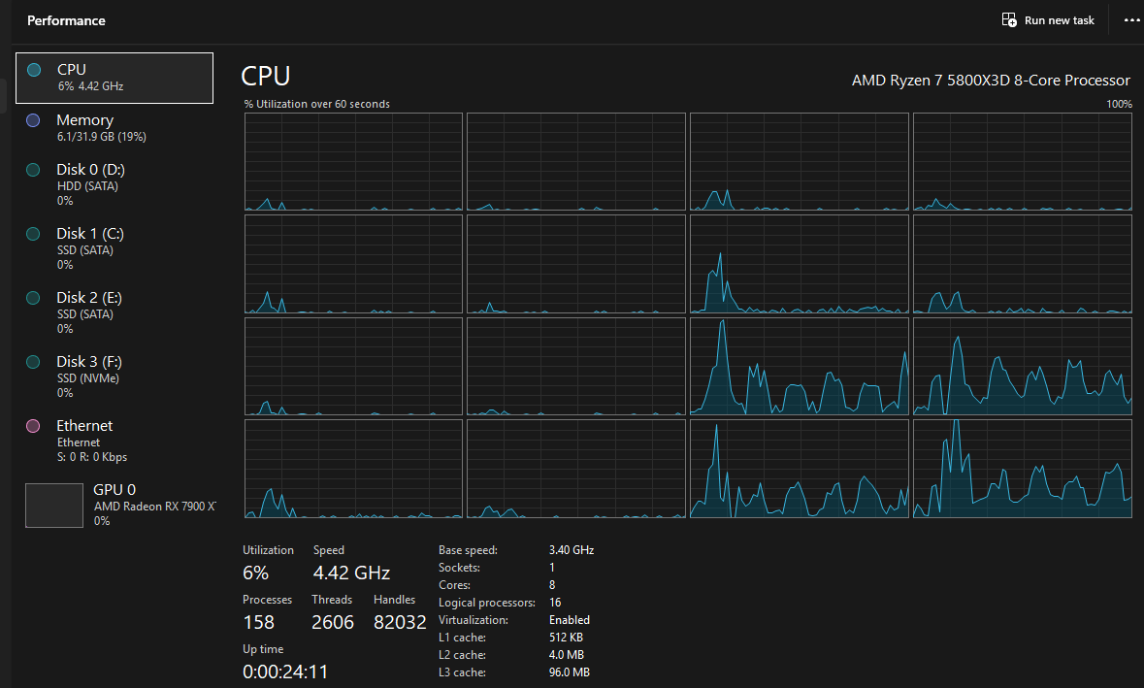Click the Disk 0 (D:) circle icon
Viewport: 1144px width, 688px height.
34,170
